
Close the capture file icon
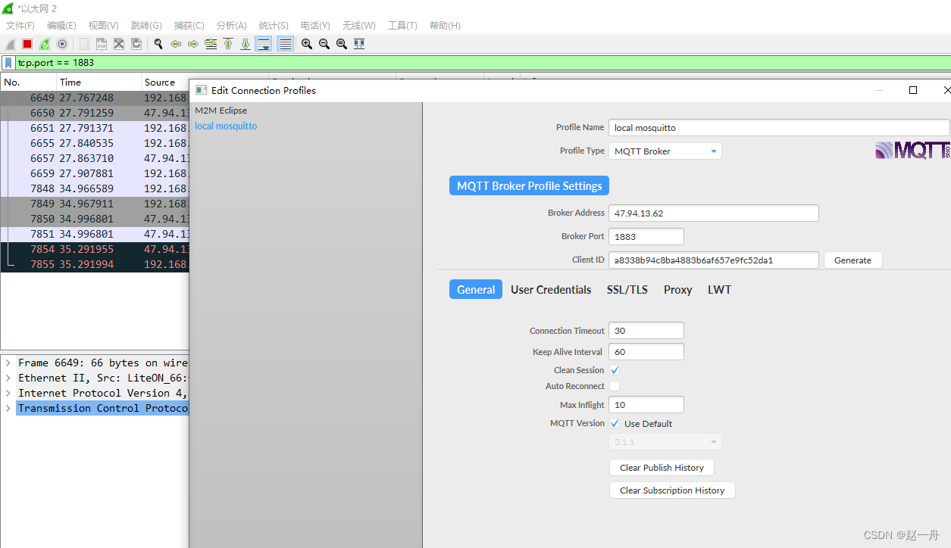[119, 44]
